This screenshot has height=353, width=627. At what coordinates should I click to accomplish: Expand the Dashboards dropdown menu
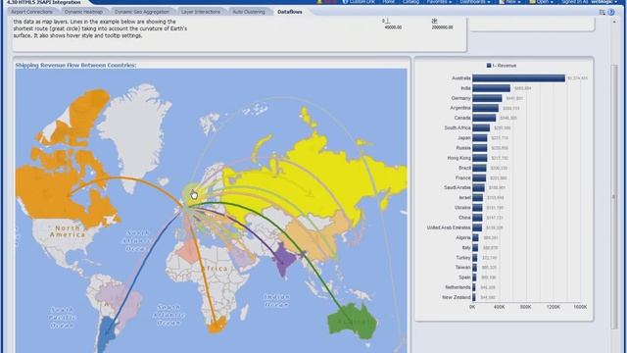coord(475,2)
